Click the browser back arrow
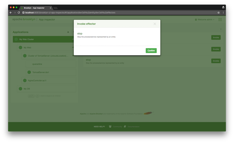The height and width of the screenshot is (143, 234). point(10,12)
